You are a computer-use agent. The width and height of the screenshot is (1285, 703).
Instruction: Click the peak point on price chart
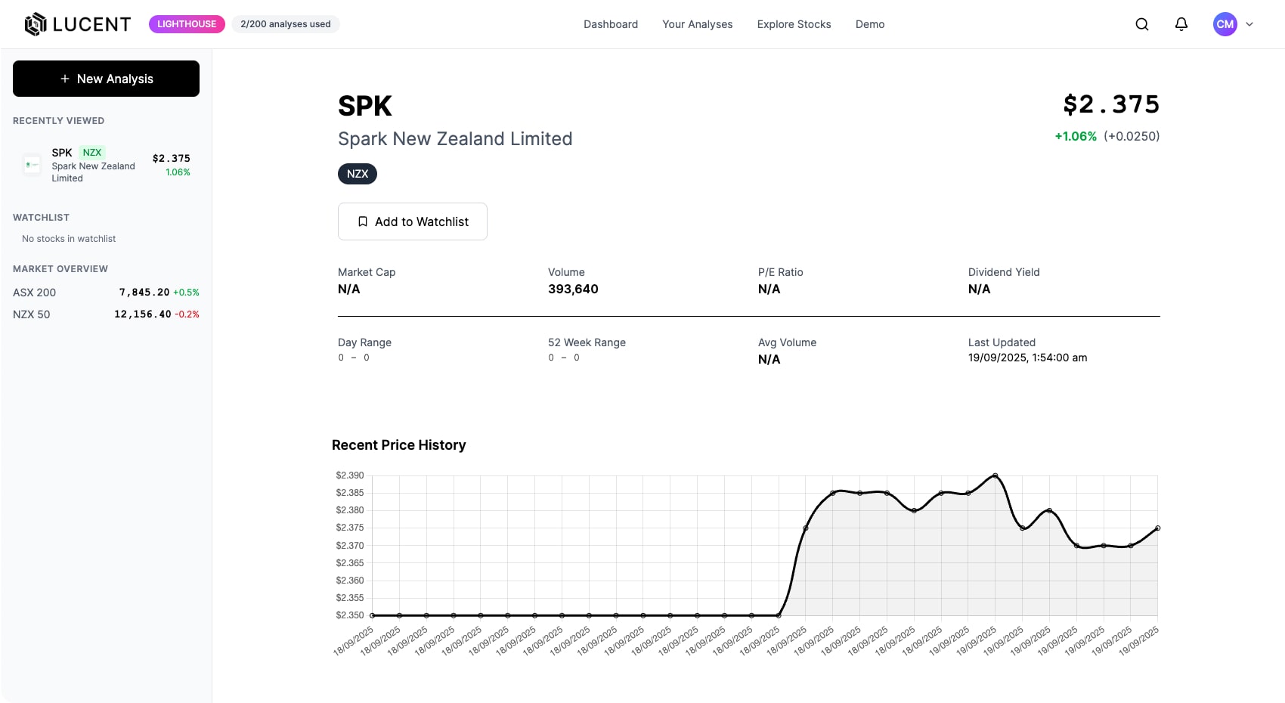[995, 475]
